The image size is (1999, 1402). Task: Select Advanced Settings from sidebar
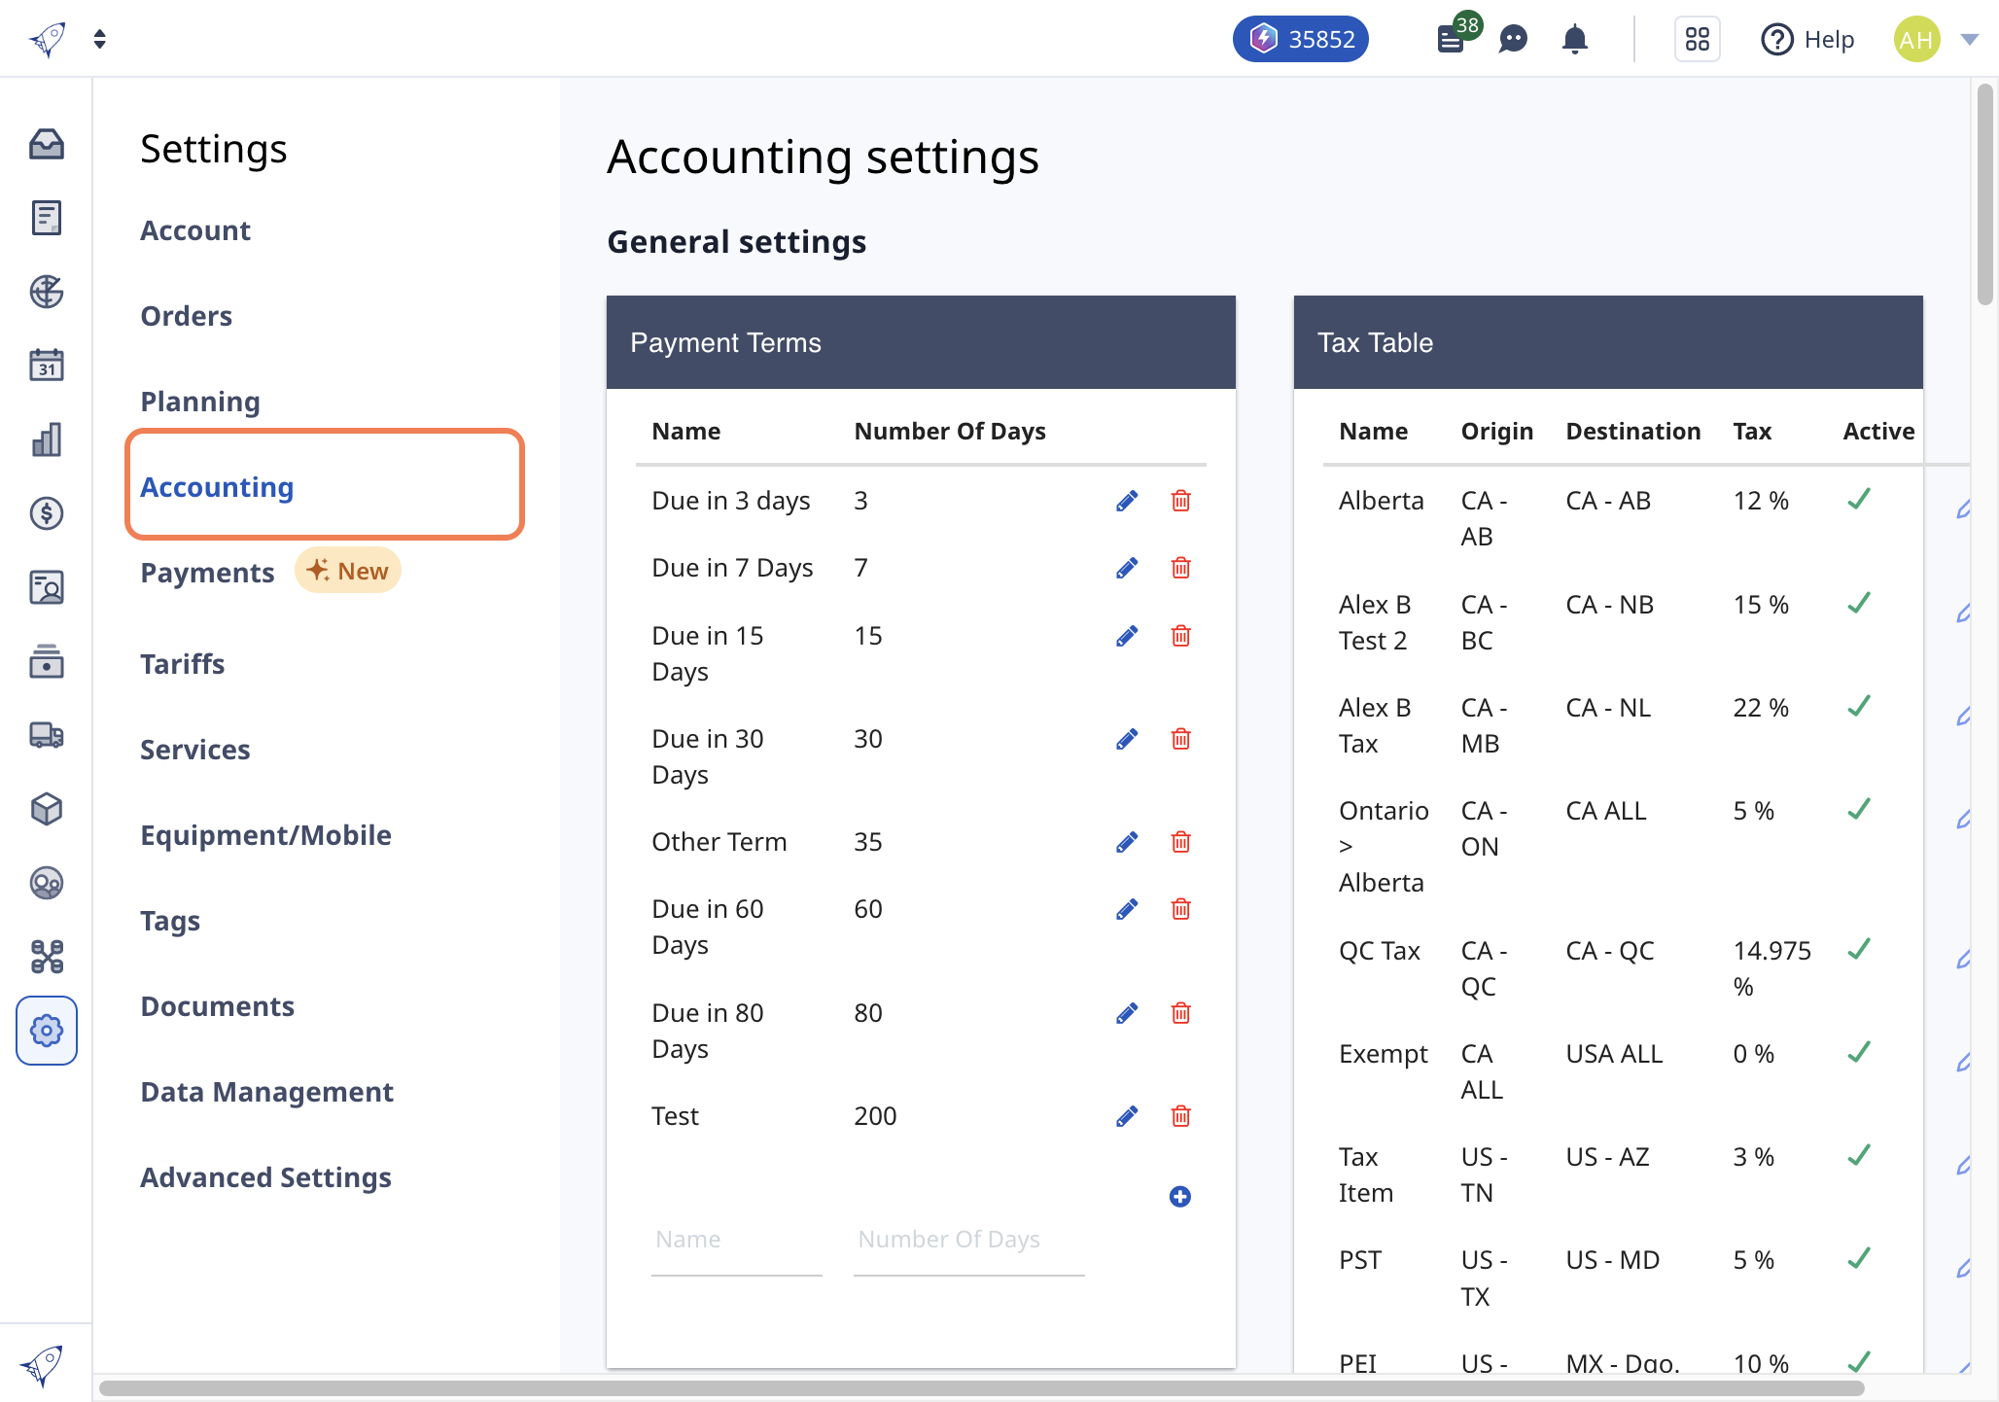tap(265, 1175)
